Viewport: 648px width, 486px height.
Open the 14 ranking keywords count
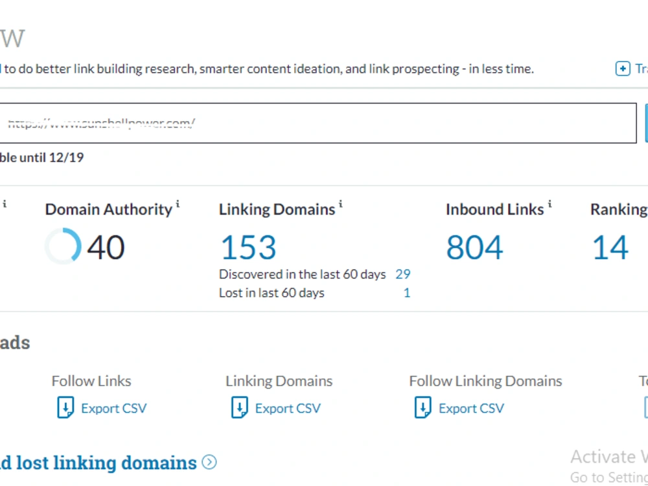(x=610, y=248)
